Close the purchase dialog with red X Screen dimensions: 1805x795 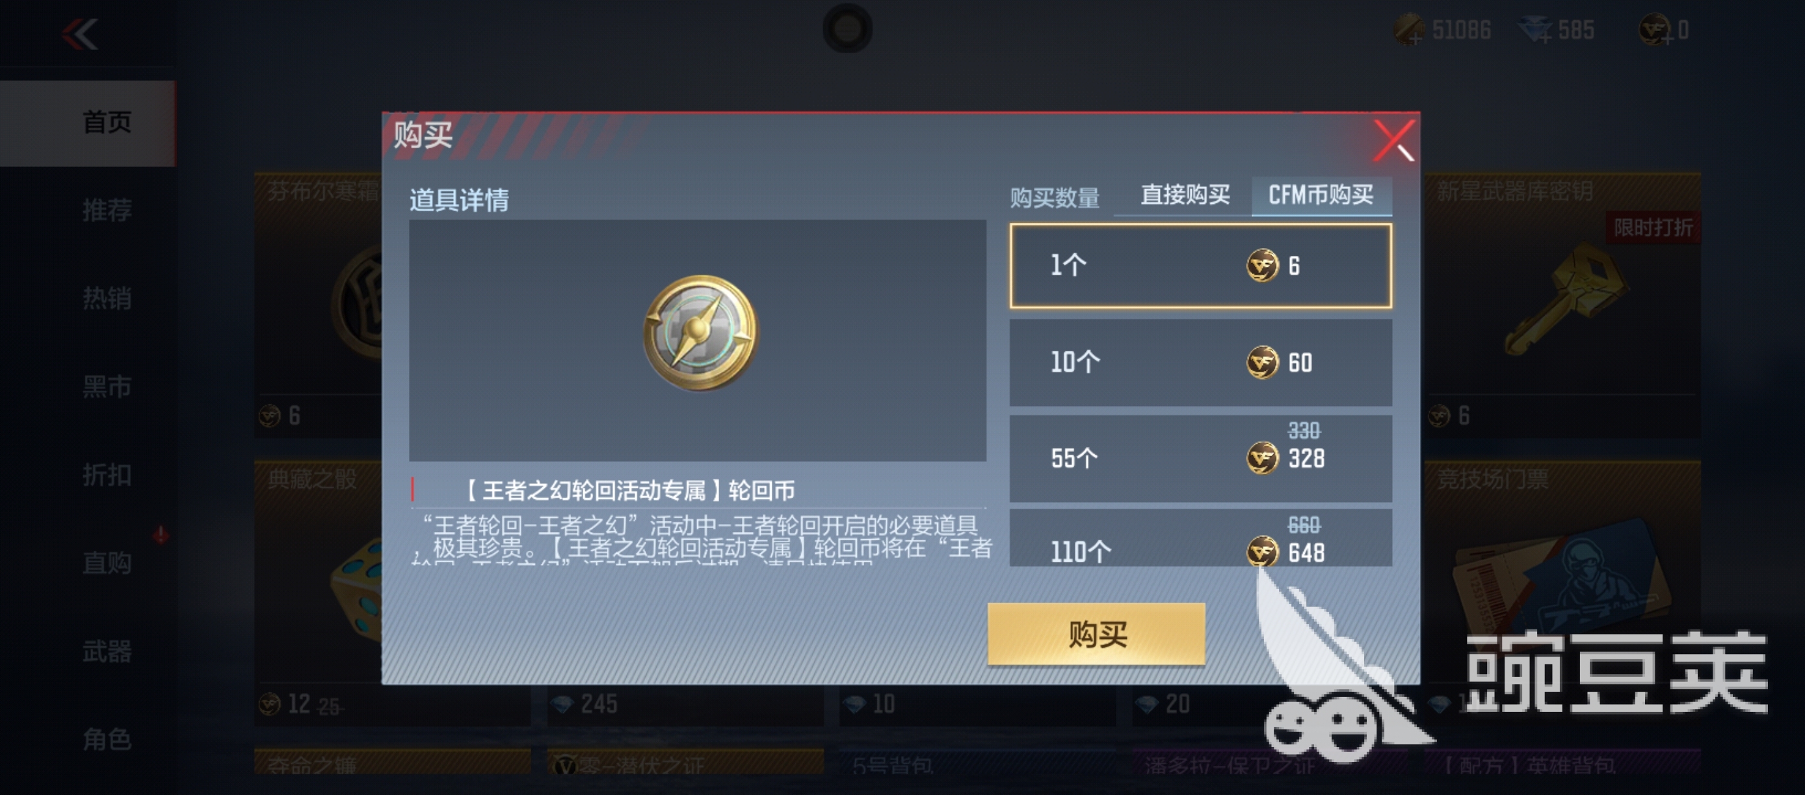[1393, 140]
